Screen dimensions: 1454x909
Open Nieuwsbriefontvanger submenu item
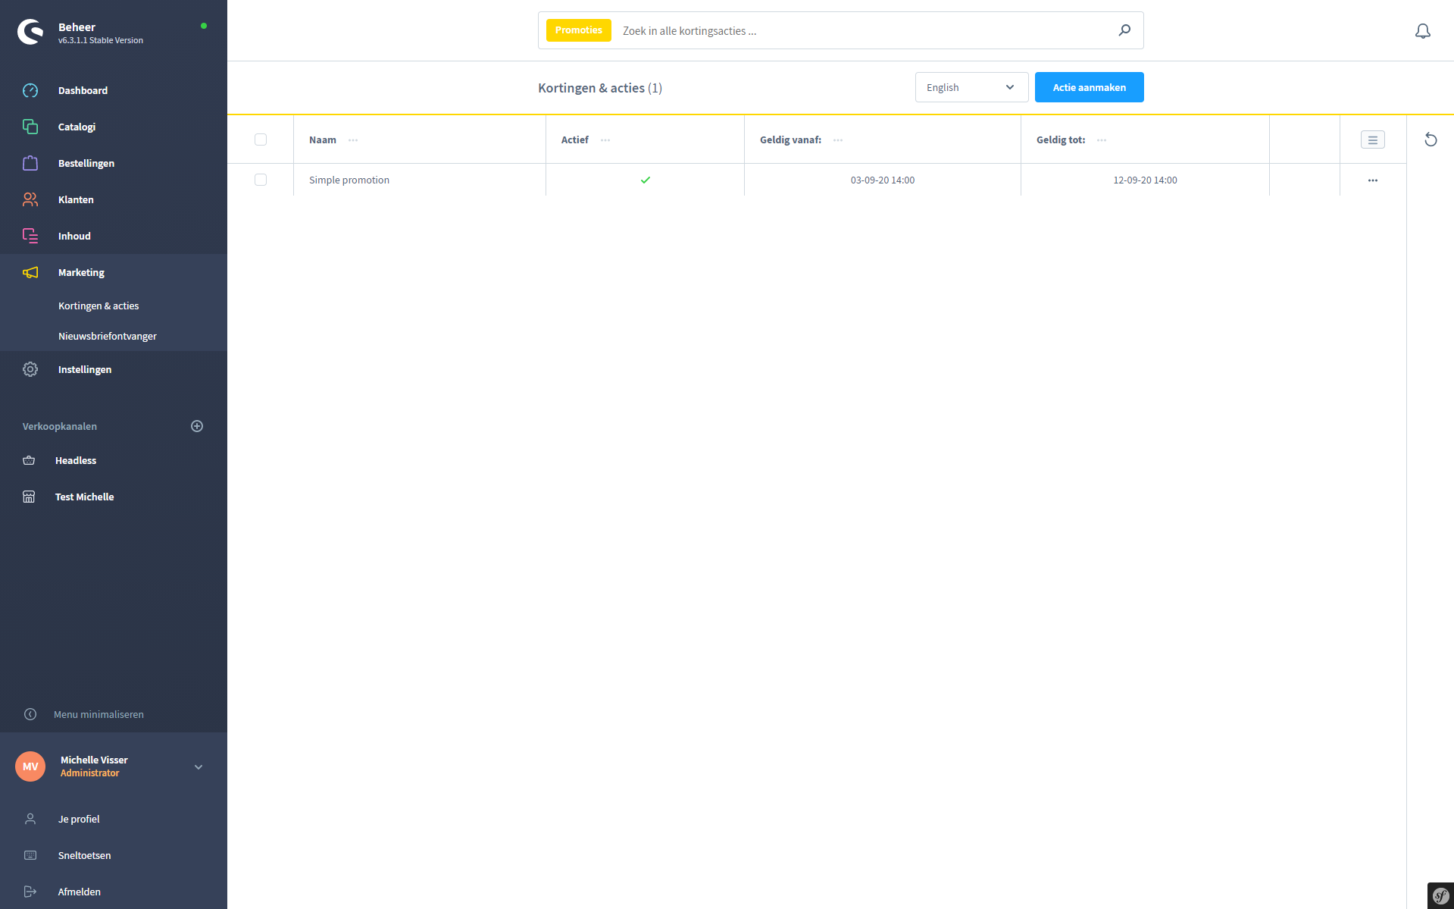tap(108, 336)
